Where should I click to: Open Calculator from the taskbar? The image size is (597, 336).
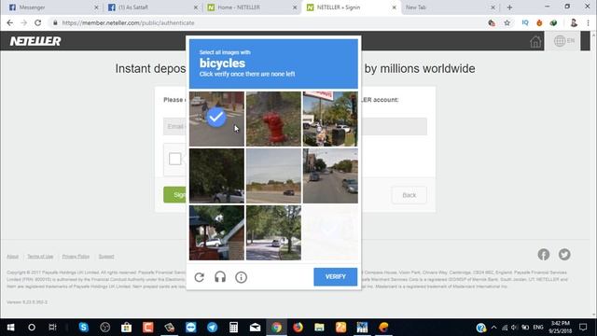234,328
